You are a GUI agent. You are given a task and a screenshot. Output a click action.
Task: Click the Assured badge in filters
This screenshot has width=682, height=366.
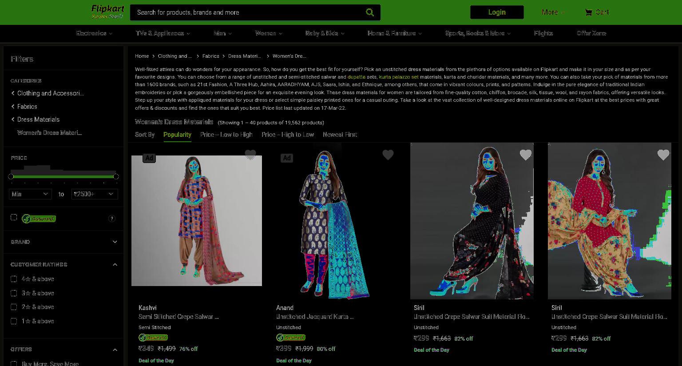[39, 219]
